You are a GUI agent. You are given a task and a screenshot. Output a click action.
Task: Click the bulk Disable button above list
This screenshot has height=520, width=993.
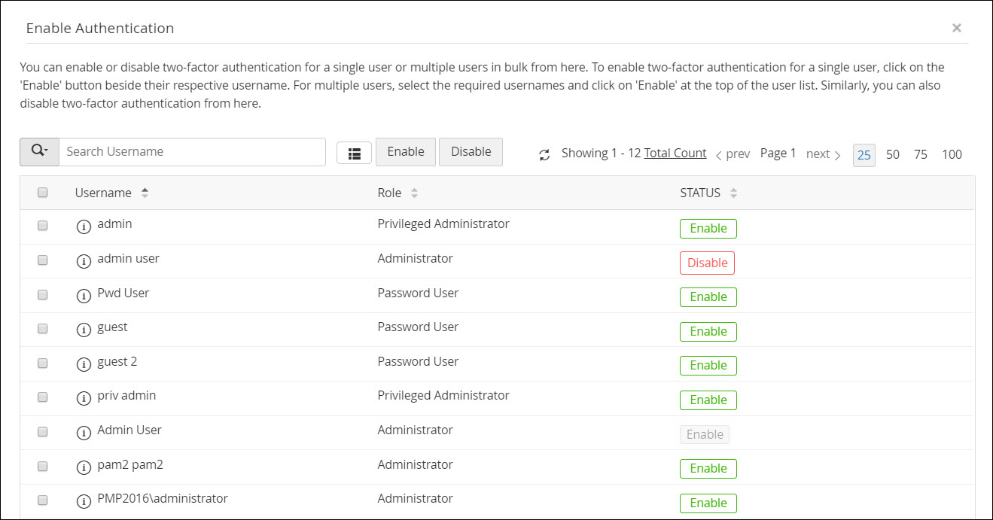click(471, 151)
